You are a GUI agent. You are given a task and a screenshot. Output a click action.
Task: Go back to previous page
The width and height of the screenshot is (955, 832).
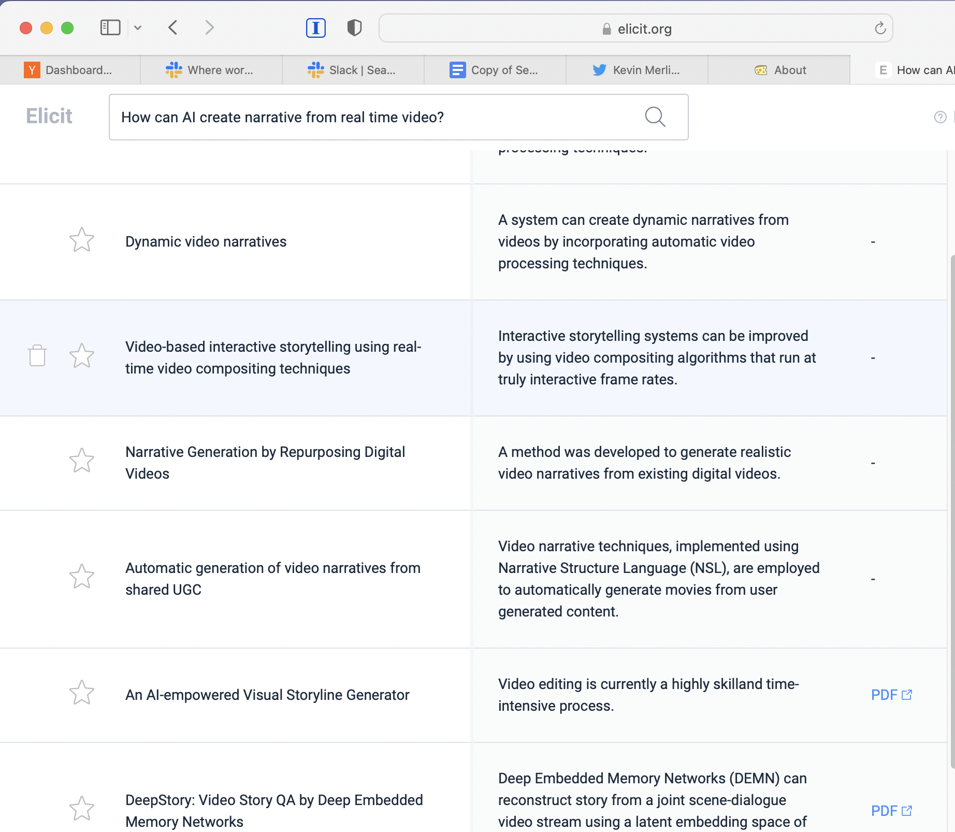pyautogui.click(x=173, y=28)
